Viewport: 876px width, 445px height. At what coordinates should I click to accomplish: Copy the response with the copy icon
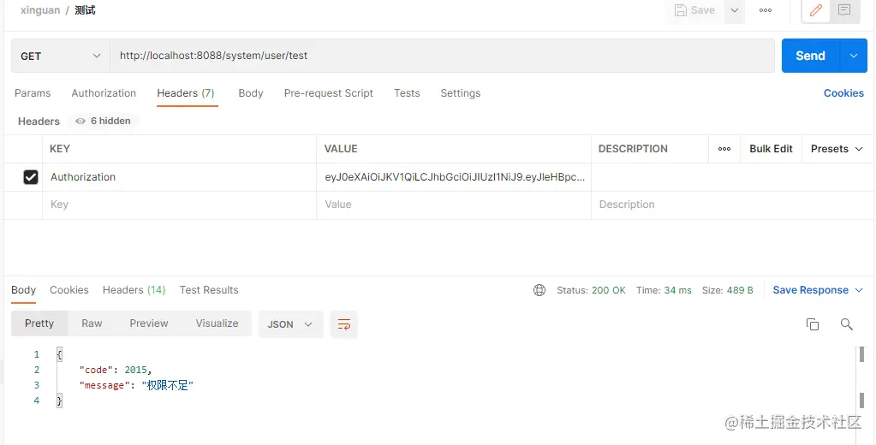pos(813,324)
